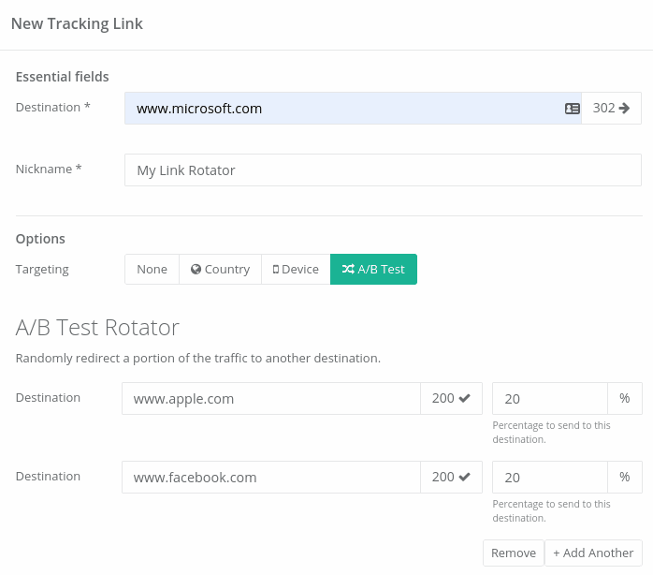The height and width of the screenshot is (575, 653).
Task: Click the mobile device icon on Device targeting
Action: tap(276, 270)
